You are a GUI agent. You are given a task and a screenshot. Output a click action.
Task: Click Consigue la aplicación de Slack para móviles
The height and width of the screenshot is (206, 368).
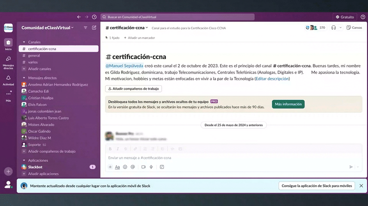pos(317,186)
